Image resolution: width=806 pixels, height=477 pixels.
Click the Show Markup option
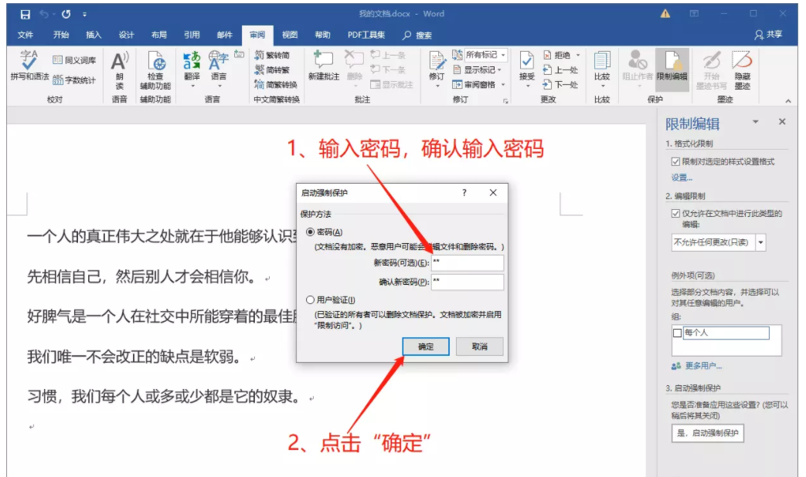point(474,69)
